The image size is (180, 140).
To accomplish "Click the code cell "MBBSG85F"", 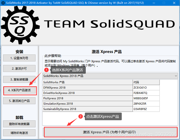I will pos(146,98).
